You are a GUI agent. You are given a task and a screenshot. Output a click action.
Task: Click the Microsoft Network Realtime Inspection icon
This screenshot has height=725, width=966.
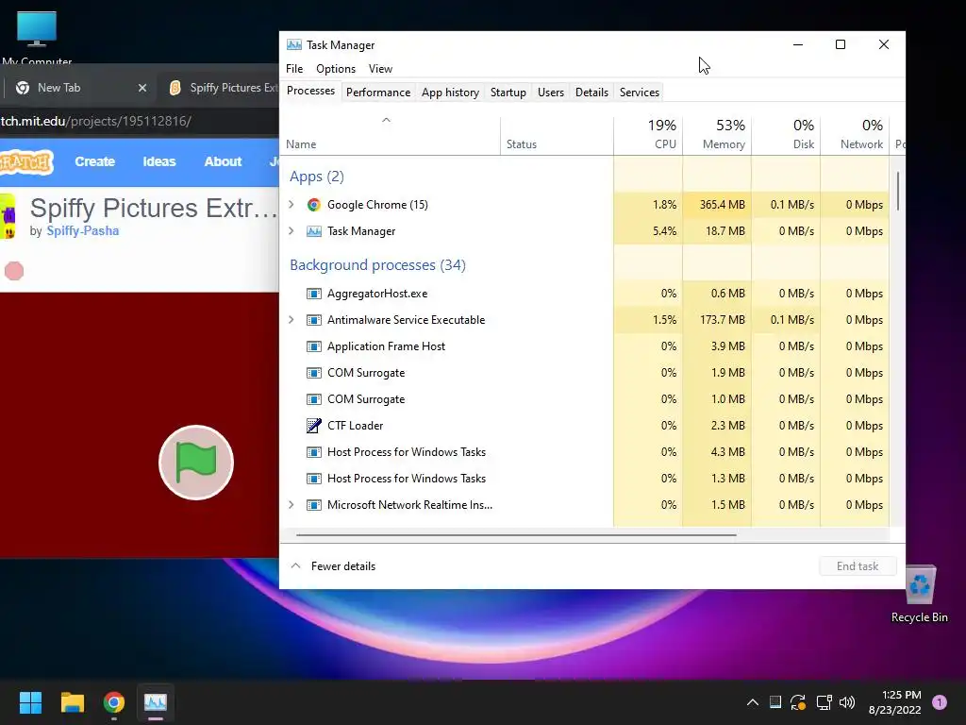[x=313, y=505]
